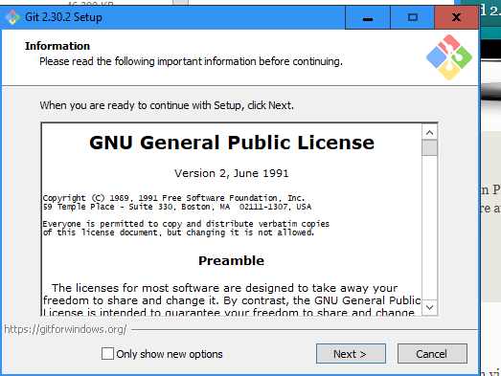Click 'When you are ready to continue' text
This screenshot has width=501, height=376.
click(167, 105)
